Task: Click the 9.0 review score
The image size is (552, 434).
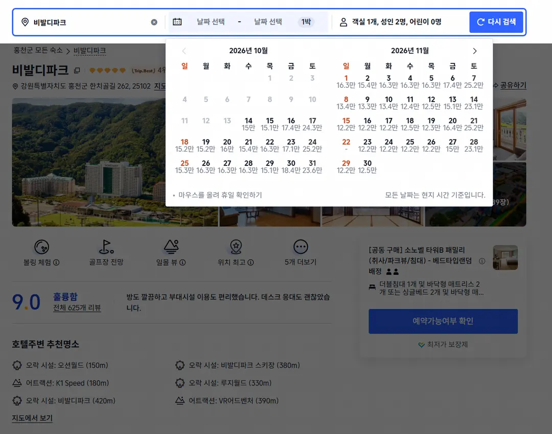Action: click(x=26, y=302)
